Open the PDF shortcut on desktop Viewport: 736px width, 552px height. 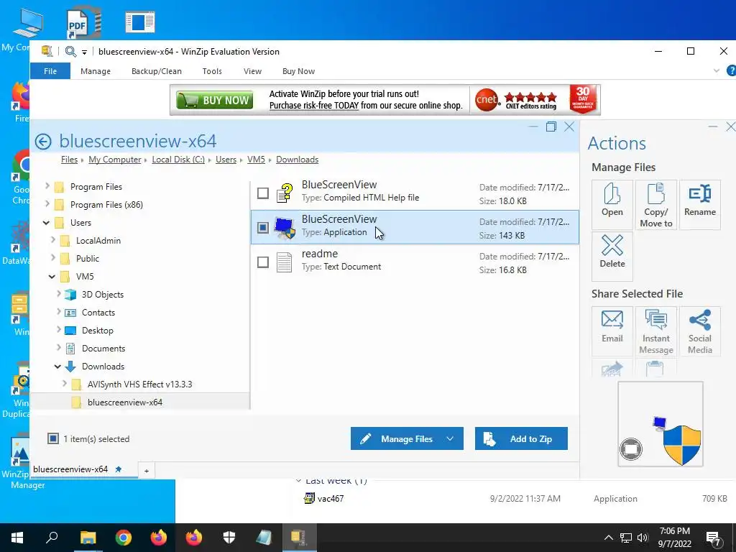click(x=83, y=22)
